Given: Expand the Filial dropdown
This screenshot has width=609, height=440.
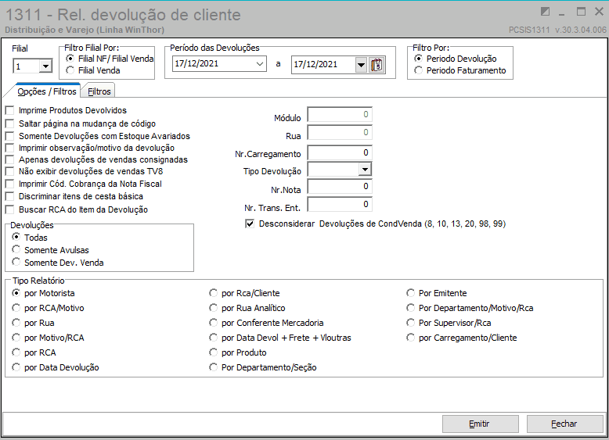Looking at the screenshot, I should 45,66.
